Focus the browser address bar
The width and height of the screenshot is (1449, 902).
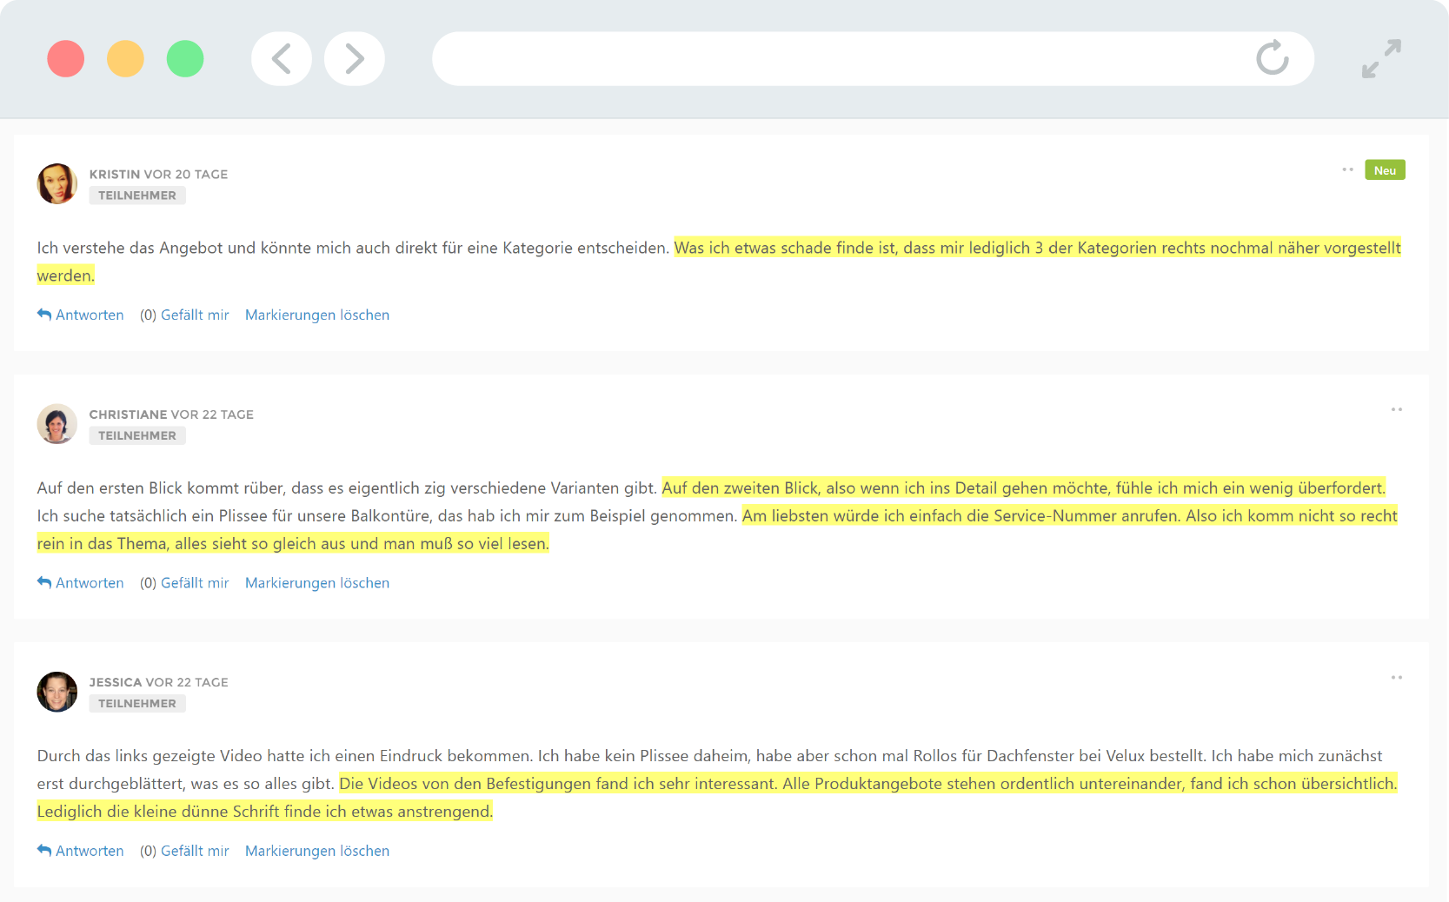[x=873, y=59]
